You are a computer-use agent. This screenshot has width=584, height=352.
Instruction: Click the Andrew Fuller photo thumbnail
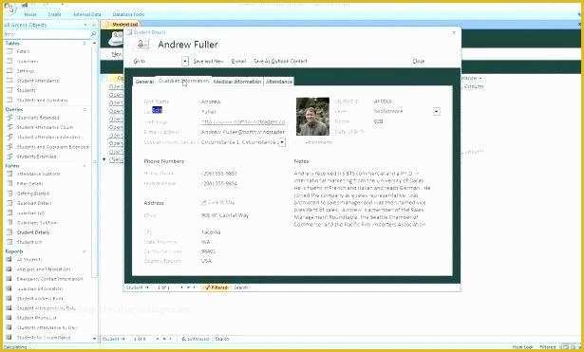click(312, 117)
